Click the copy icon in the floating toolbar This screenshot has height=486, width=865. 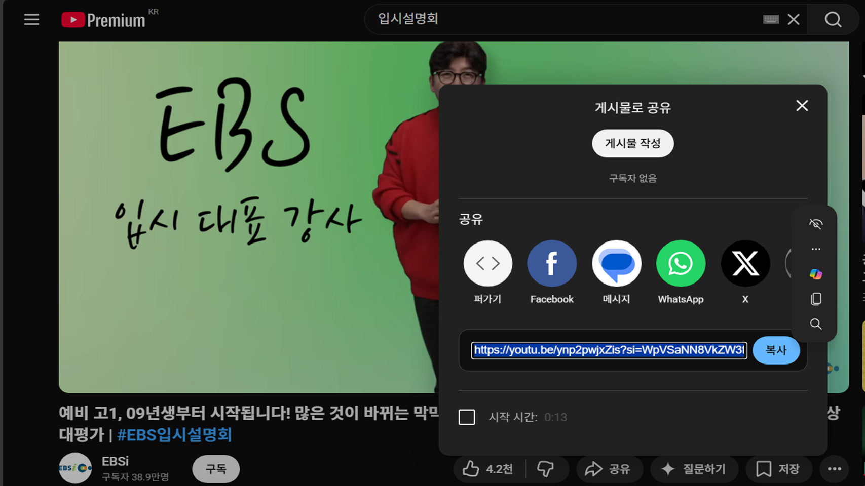click(815, 299)
